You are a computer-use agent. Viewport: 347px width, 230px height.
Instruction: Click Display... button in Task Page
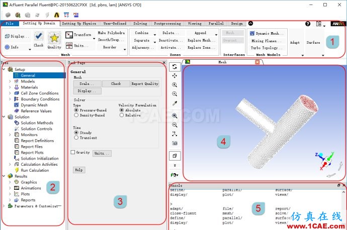click(x=87, y=91)
